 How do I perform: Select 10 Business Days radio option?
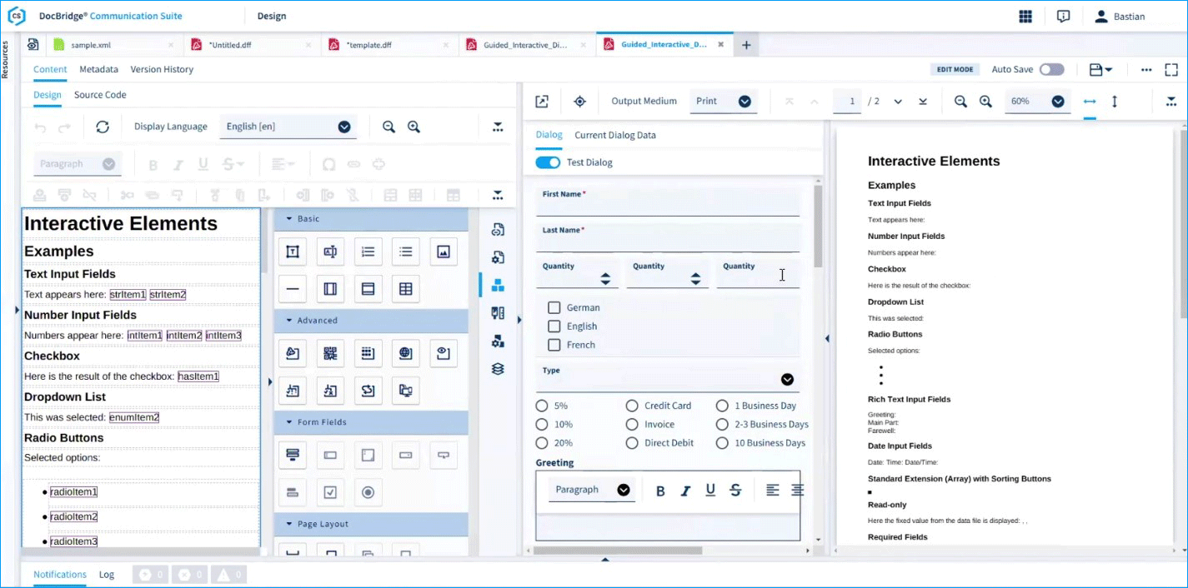coord(722,443)
